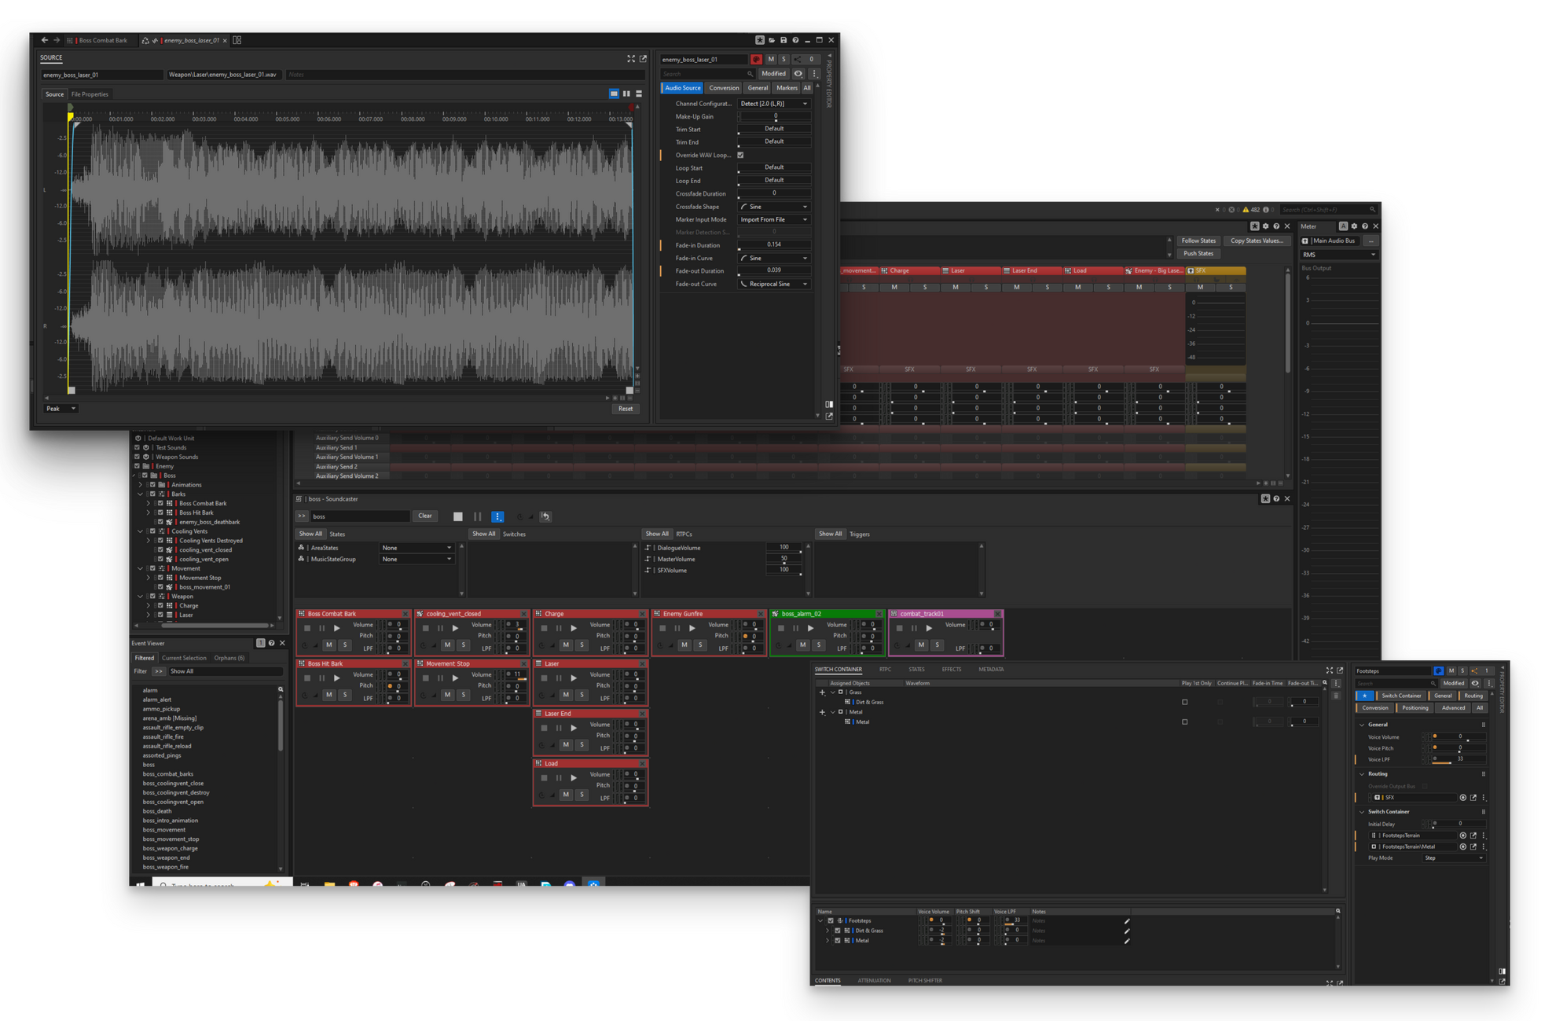Open the Fade-out Curve dropdown
Image resolution: width=1556 pixels, height=1021 pixels.
click(x=774, y=284)
